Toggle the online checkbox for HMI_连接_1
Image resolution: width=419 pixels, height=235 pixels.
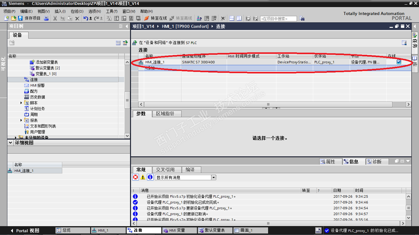coord(399,62)
